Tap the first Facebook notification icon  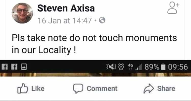5,67
